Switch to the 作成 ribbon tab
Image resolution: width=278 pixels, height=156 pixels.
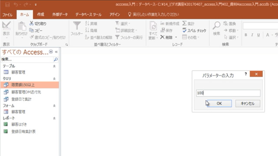(x=40, y=14)
